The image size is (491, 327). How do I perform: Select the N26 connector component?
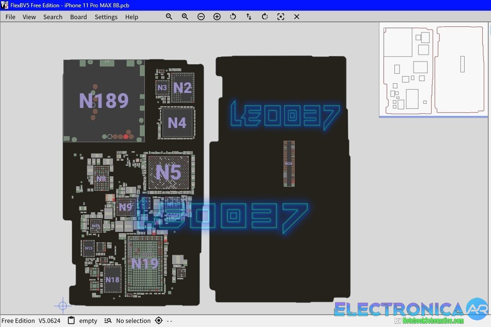[289, 163]
